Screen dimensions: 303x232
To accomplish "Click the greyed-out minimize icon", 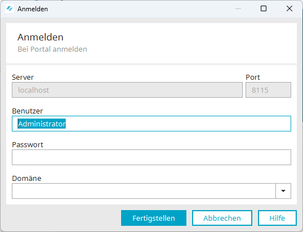I will [238, 8].
